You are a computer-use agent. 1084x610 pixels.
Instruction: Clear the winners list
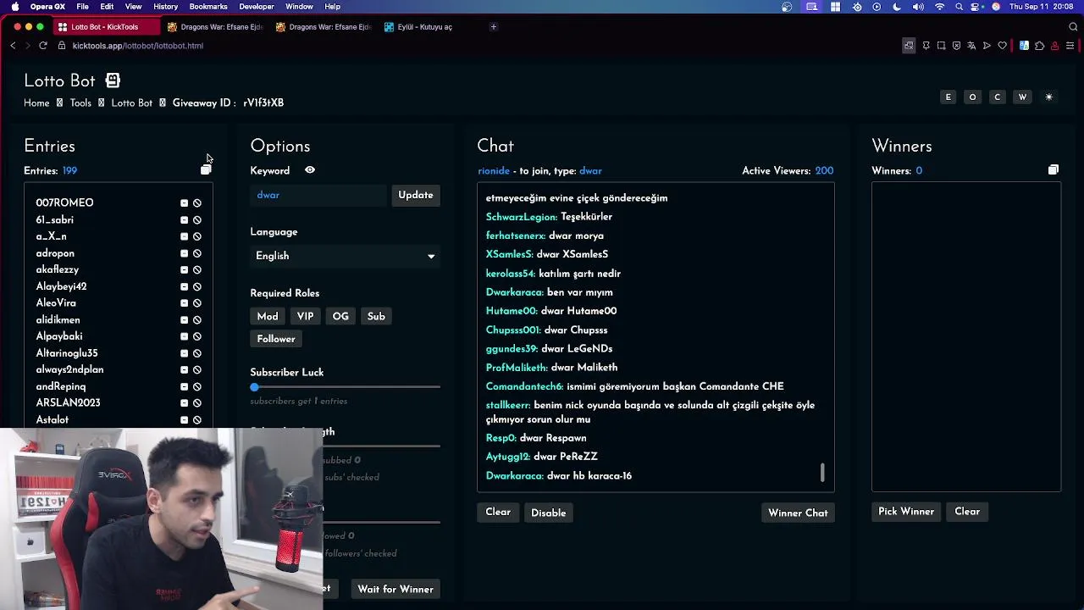(x=967, y=512)
